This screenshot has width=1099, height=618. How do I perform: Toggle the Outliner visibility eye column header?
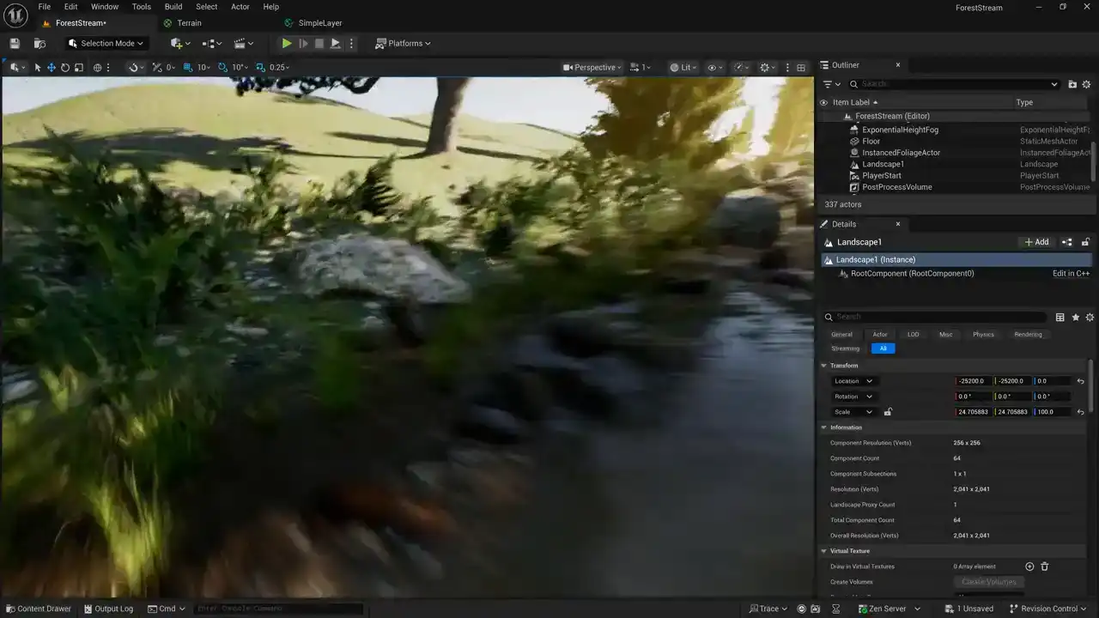824,103
